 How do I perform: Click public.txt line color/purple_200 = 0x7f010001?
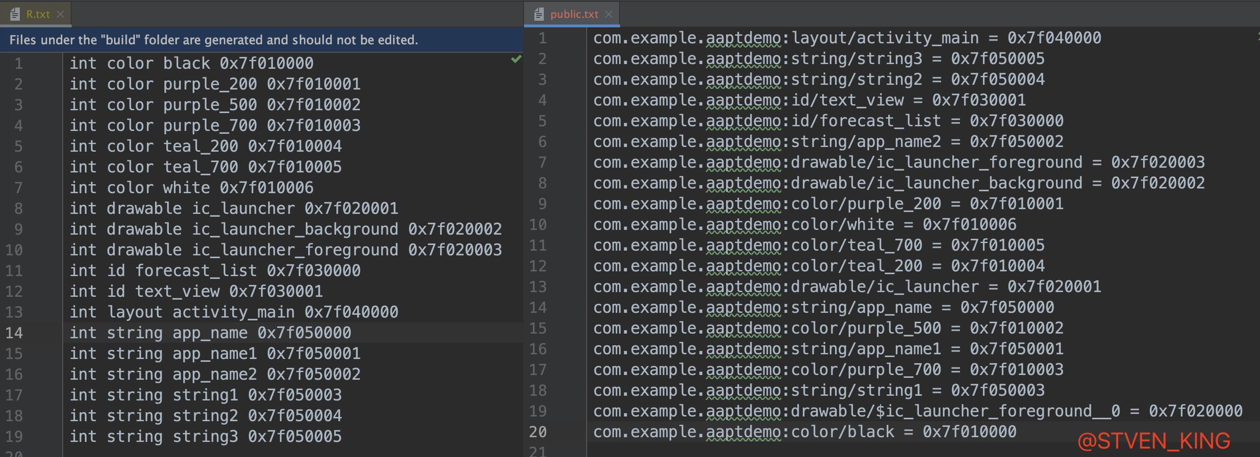828,204
